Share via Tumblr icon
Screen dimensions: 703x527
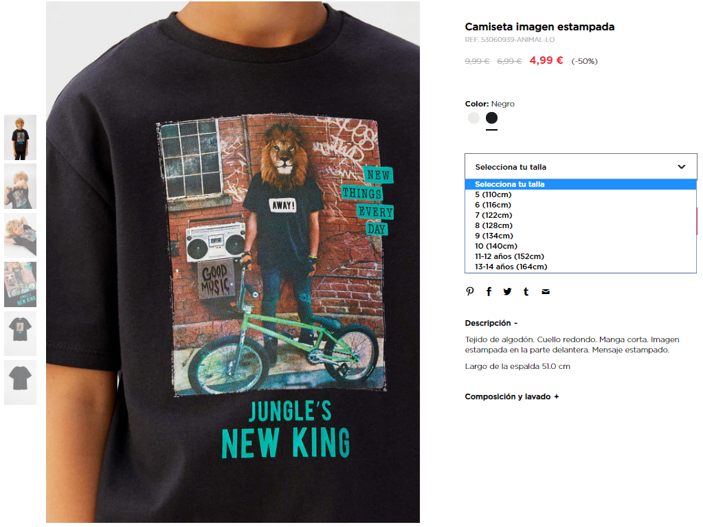click(x=526, y=291)
